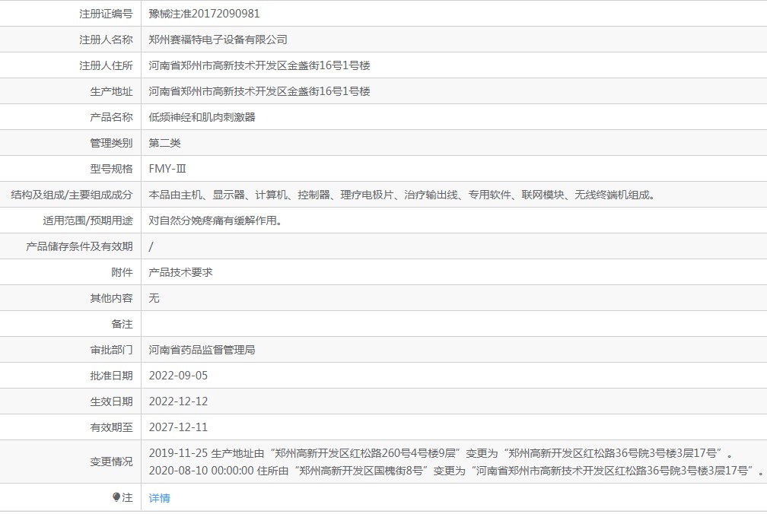Click expiry date 2027-12-11
The height and width of the screenshot is (514, 767).
coord(178,427)
